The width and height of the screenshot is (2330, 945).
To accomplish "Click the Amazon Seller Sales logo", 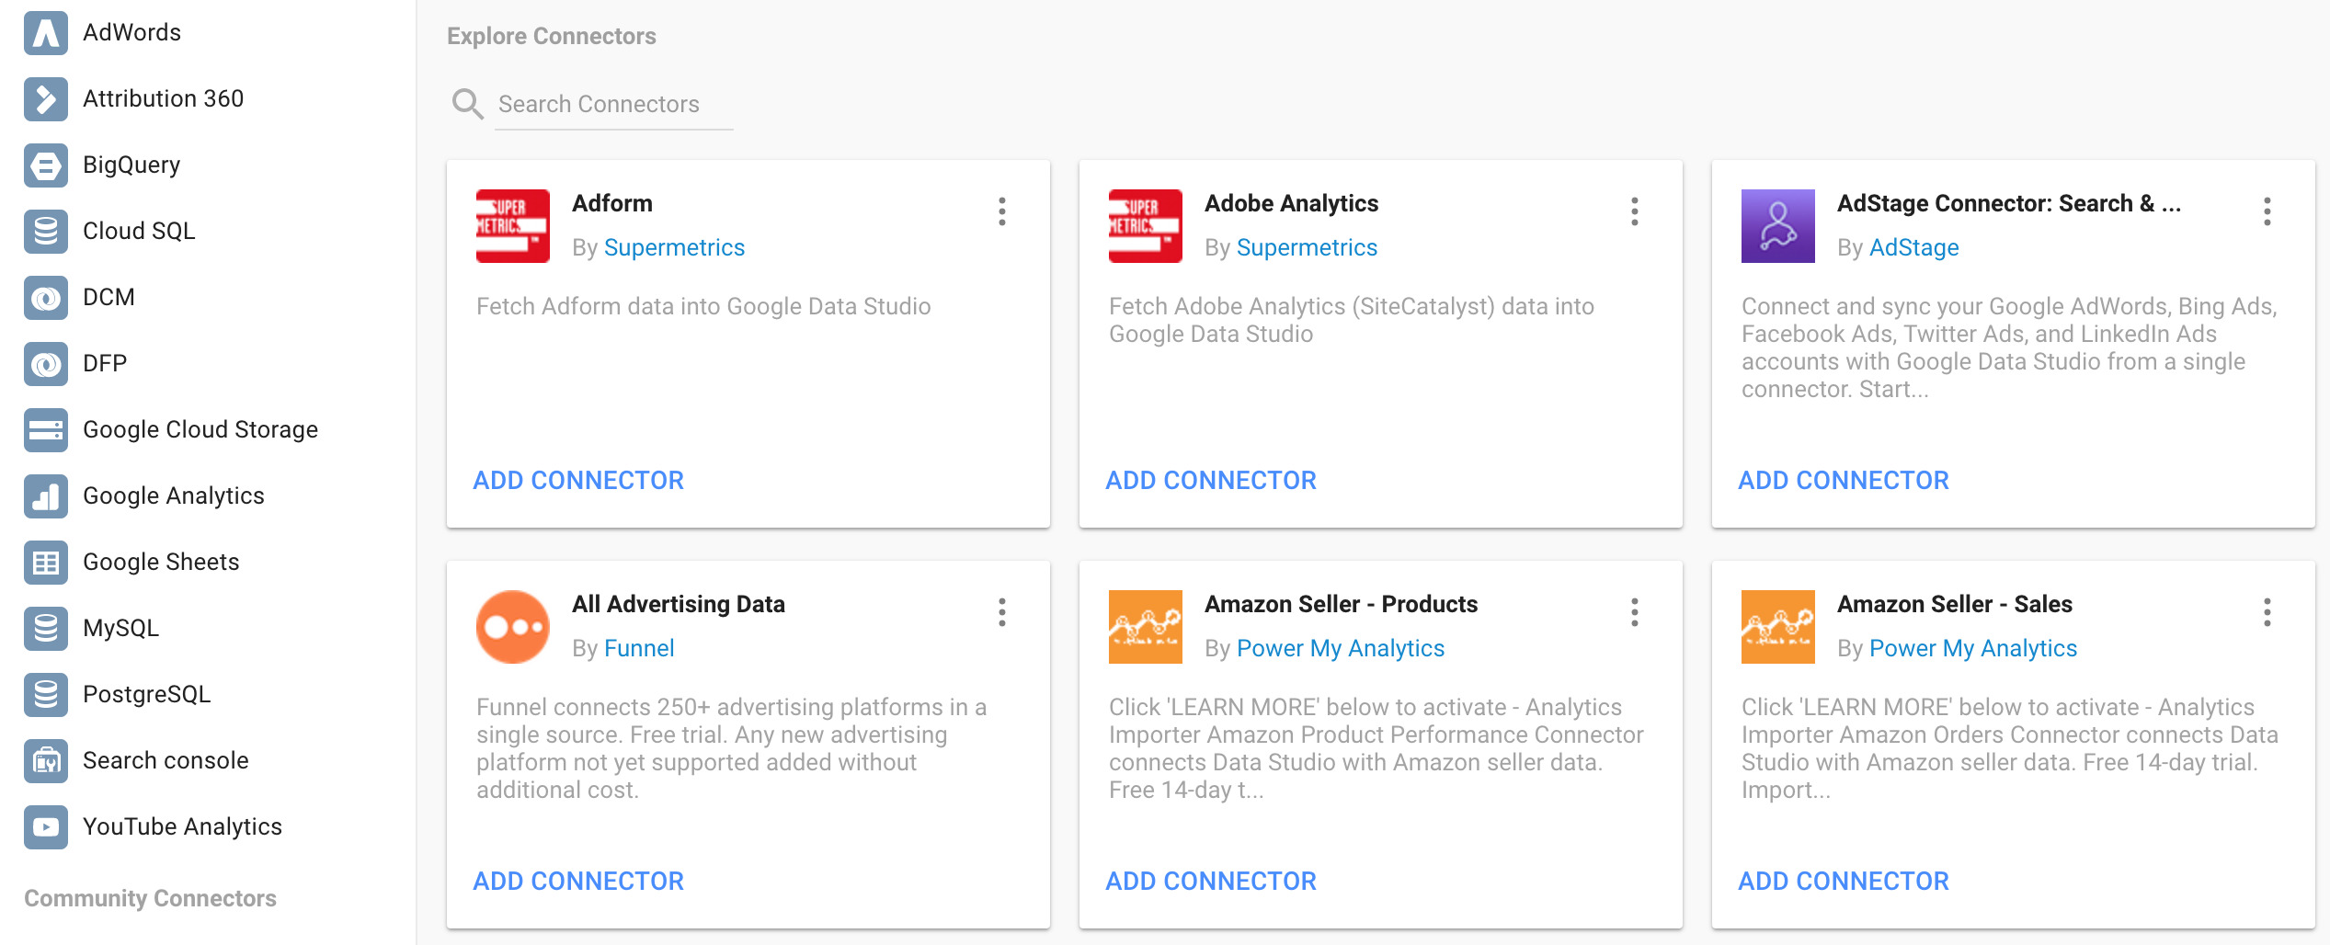I will tap(1778, 627).
